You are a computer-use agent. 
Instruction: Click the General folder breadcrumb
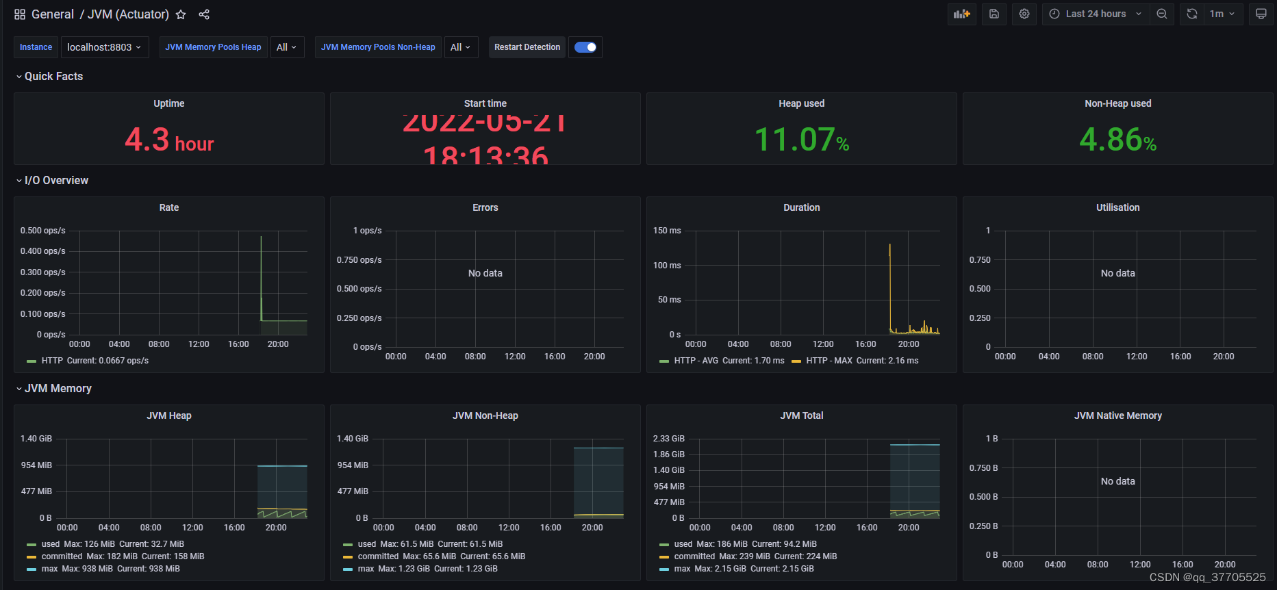[x=53, y=14]
